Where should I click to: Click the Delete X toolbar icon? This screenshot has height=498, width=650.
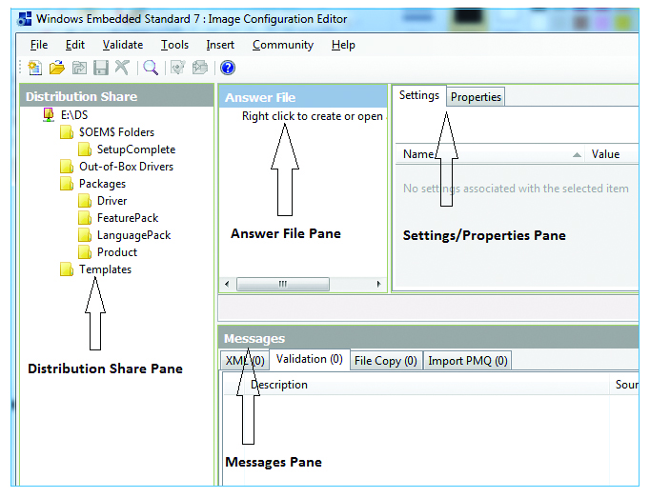122,67
